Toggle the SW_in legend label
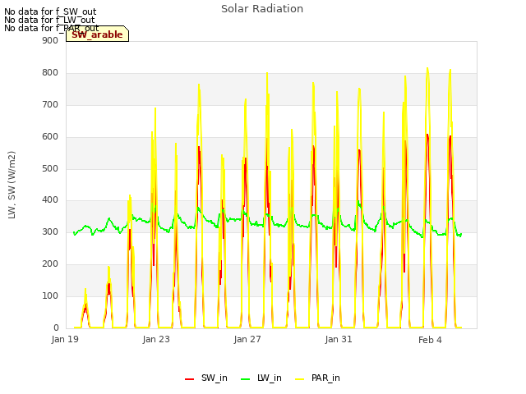 [214, 378]
